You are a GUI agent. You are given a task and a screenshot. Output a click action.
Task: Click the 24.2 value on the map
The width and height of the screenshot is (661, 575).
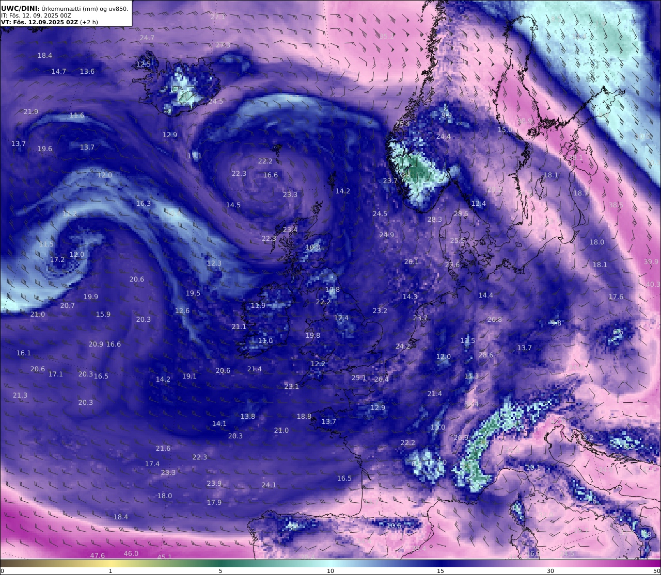point(403,347)
